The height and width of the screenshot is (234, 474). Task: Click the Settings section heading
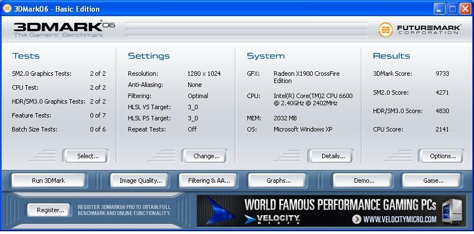[x=149, y=56]
